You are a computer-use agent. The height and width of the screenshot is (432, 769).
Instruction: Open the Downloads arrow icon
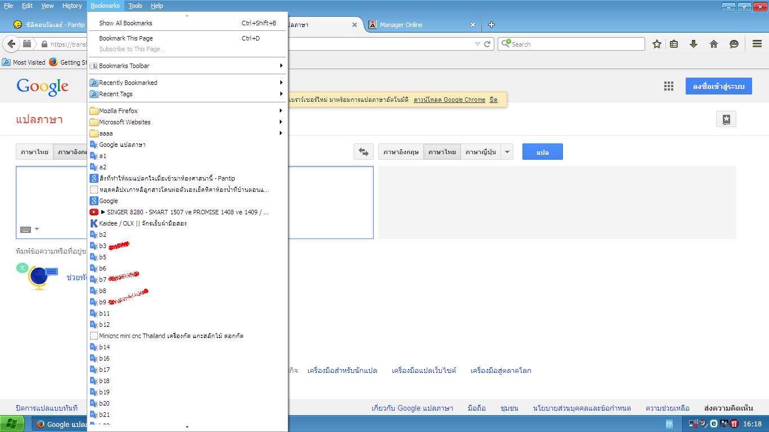pyautogui.click(x=694, y=44)
